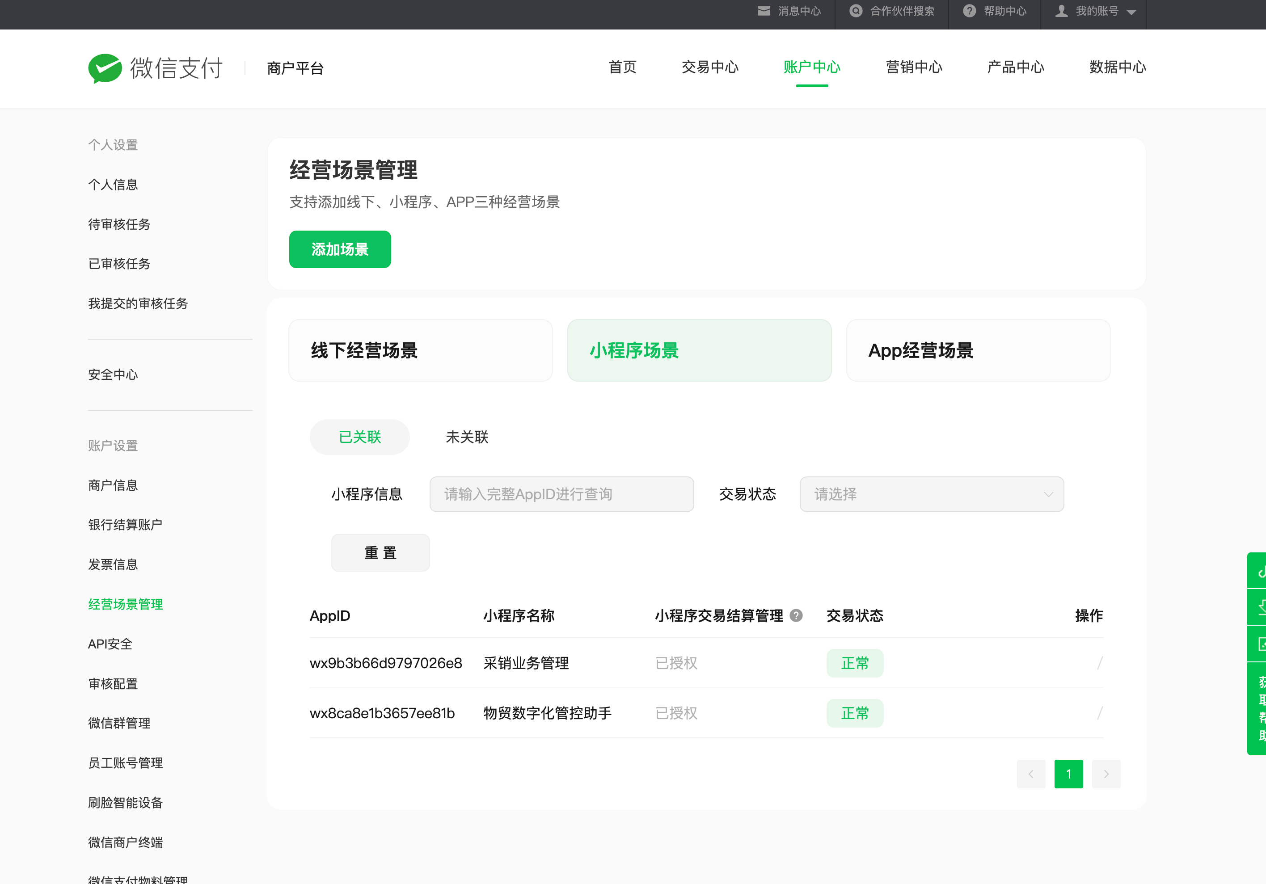Click 合作伙伴搜索 search icon
The image size is (1266, 884).
855,11
